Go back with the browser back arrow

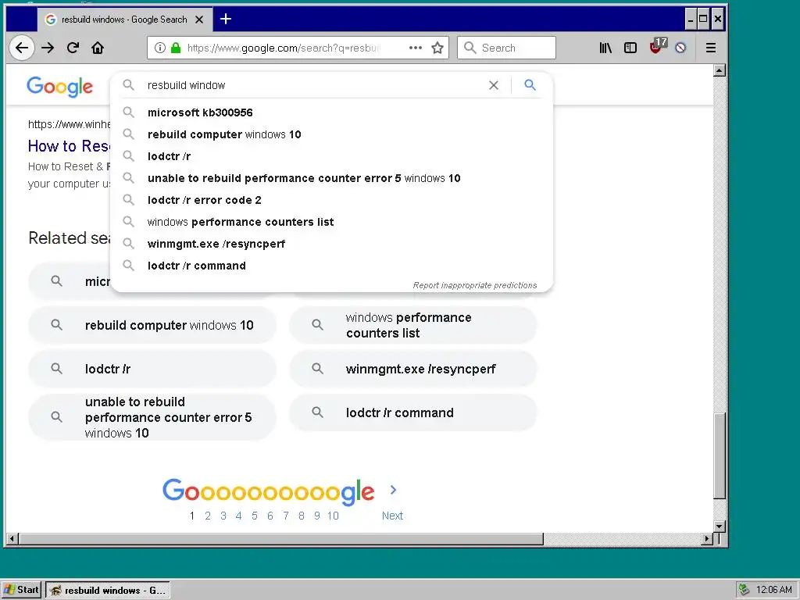click(x=22, y=48)
